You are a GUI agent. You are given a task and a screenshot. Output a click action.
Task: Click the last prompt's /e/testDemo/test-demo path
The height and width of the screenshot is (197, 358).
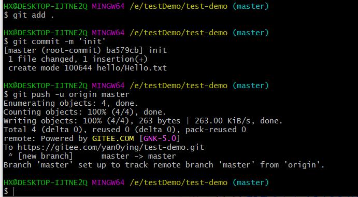click(178, 182)
